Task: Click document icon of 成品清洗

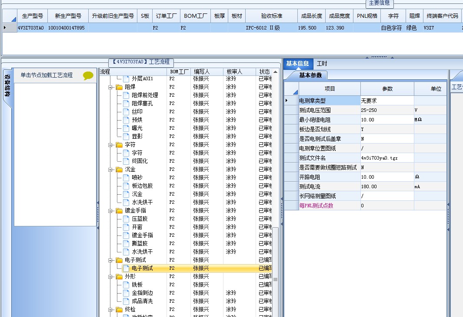Action: tap(127, 301)
